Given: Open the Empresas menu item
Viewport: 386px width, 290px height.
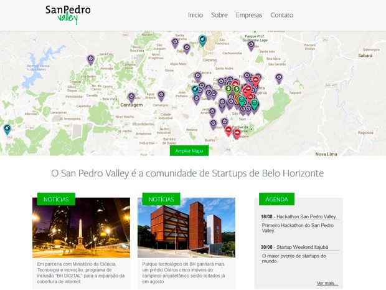Looking at the screenshot, I should 249,15.
